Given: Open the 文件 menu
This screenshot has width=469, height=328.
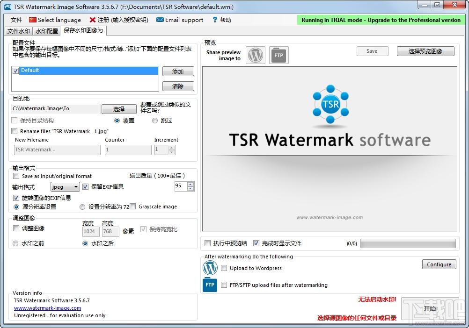Looking at the screenshot, I should click(x=16, y=20).
